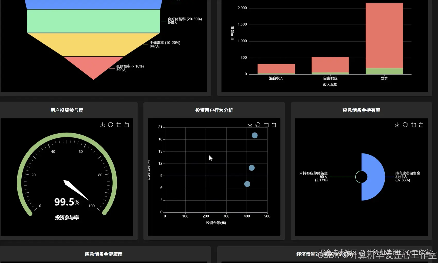Turn on area zoom for 应急储备金持有率 chart
The height and width of the screenshot is (263, 438).
pos(414,125)
